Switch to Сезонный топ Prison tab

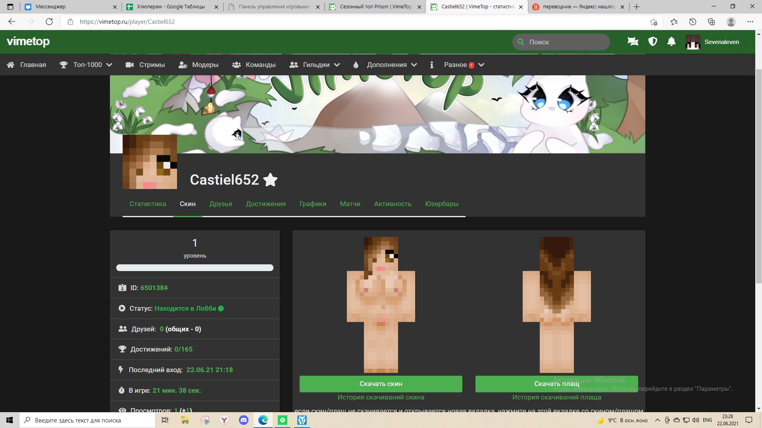pyautogui.click(x=375, y=7)
